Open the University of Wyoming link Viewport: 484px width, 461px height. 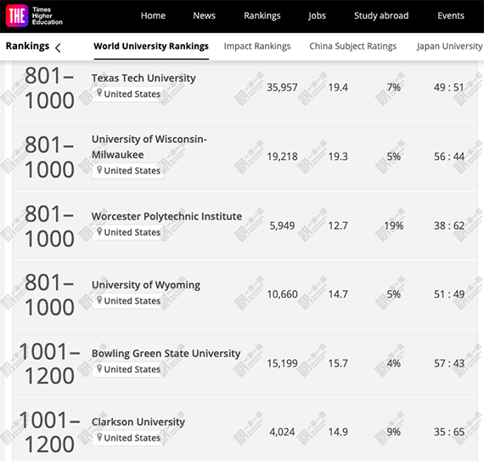click(x=146, y=285)
